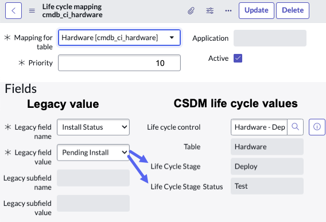Screen dimensions: 326x222
Task: Open the personalize form settings icon
Action: point(209,10)
